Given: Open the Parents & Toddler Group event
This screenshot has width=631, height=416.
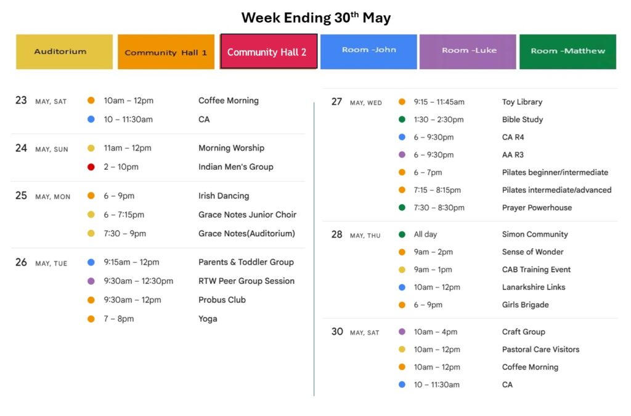Looking at the screenshot, I should coord(246,262).
